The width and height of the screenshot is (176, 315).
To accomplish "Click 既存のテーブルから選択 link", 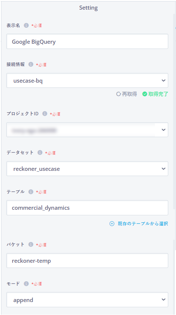I will click(x=143, y=223).
